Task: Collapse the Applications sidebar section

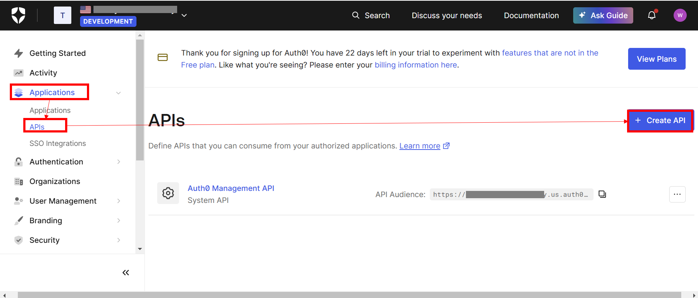Action: pyautogui.click(x=119, y=93)
